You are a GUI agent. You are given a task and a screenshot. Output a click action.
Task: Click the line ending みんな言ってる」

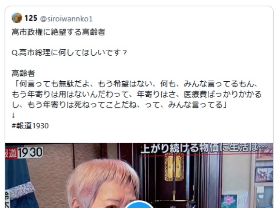[119, 105]
